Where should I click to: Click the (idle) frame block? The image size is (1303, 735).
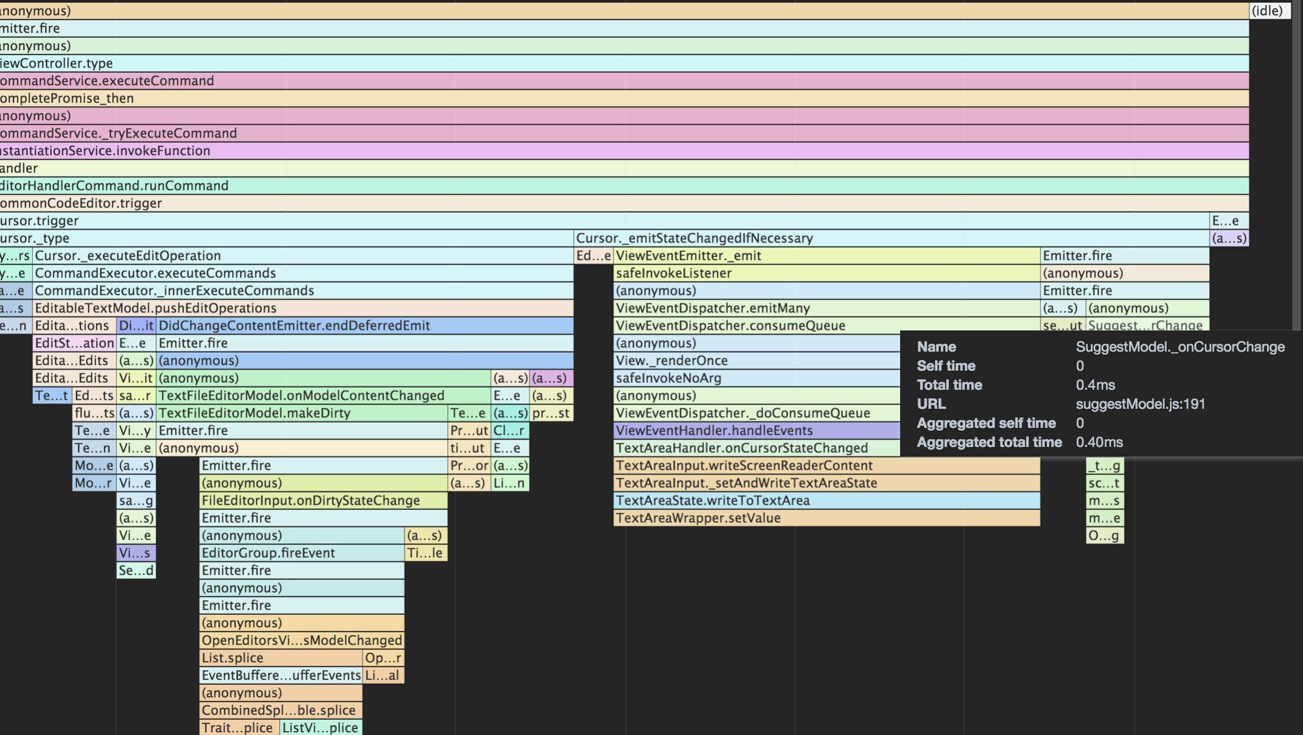[1270, 11]
